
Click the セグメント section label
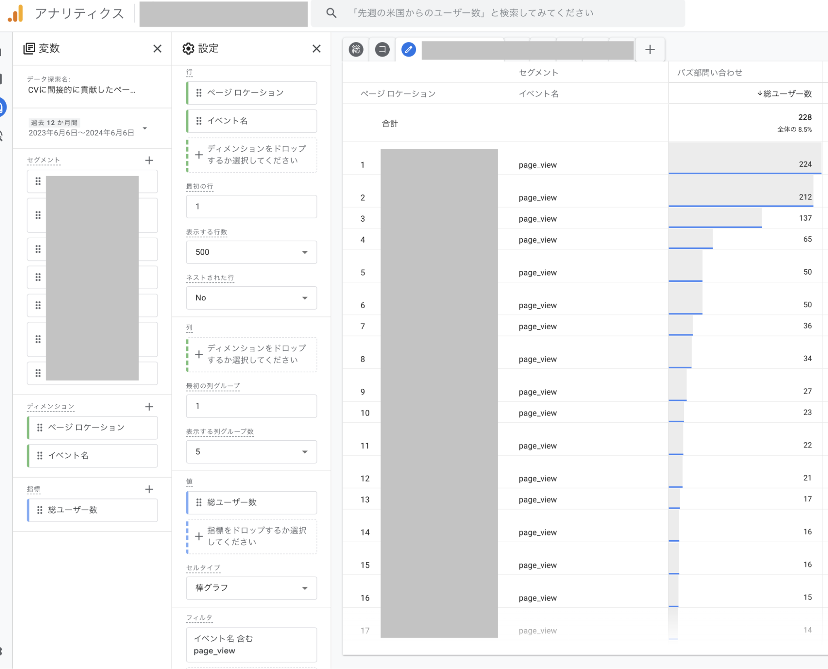pos(43,160)
